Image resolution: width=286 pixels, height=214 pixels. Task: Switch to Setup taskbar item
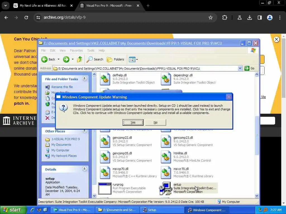click(162, 210)
